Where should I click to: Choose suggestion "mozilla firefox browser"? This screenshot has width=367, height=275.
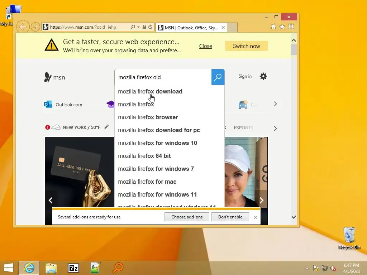click(169, 117)
